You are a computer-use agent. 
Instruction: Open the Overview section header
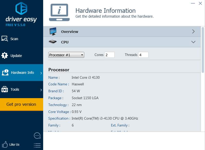(122, 31)
